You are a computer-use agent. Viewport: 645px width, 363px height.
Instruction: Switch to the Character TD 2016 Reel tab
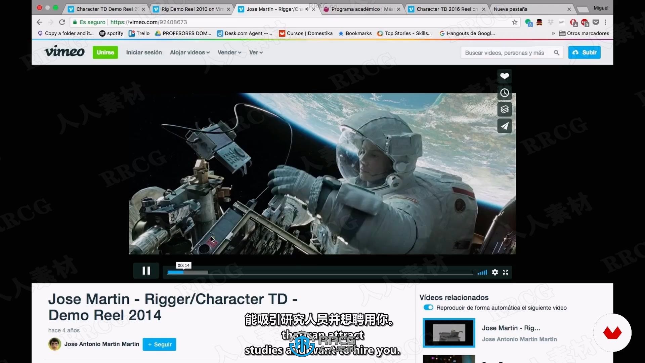(x=447, y=9)
